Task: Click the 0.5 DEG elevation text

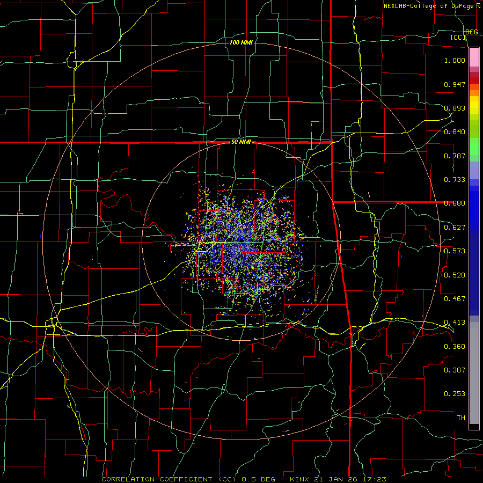Action: [x=258, y=479]
